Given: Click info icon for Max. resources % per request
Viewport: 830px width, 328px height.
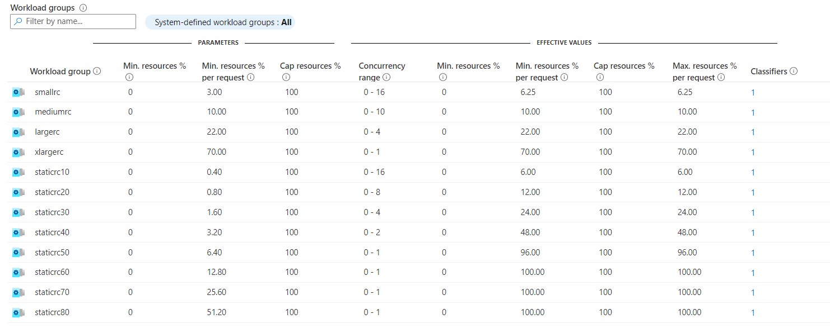Looking at the screenshot, I should [721, 78].
